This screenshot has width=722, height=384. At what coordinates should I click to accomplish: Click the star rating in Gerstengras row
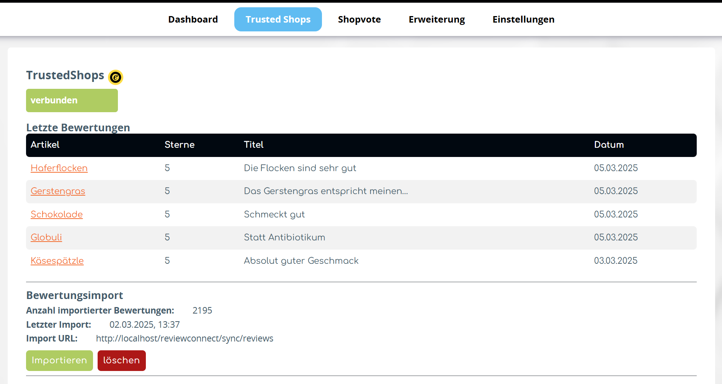pos(167,191)
